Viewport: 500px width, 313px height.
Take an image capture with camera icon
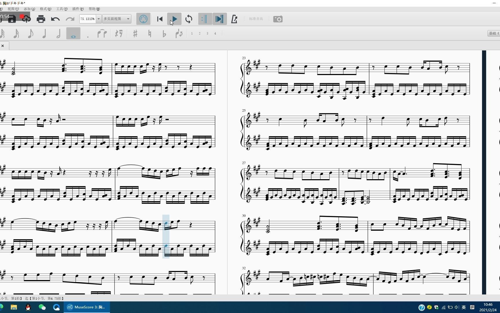(x=278, y=19)
